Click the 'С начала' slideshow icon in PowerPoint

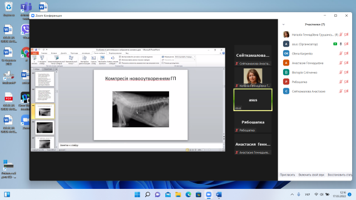(34, 58)
